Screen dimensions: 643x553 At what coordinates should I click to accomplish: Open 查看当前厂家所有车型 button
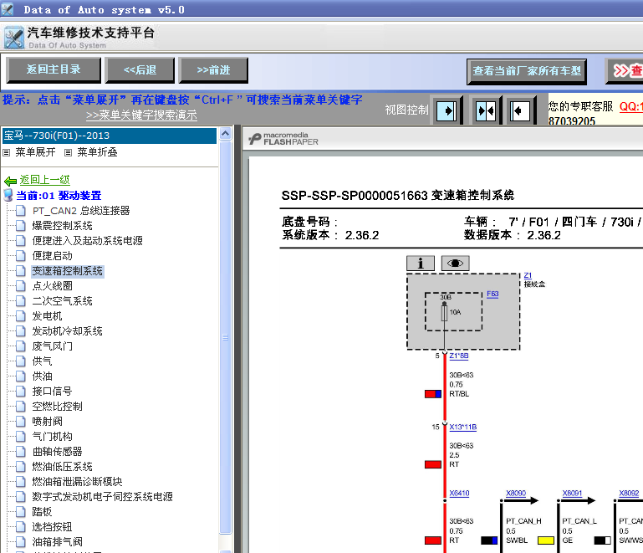[x=527, y=71]
